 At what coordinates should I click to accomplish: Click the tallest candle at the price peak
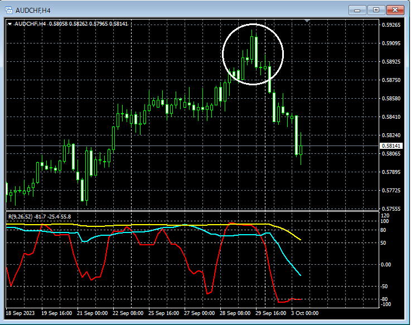[252, 48]
